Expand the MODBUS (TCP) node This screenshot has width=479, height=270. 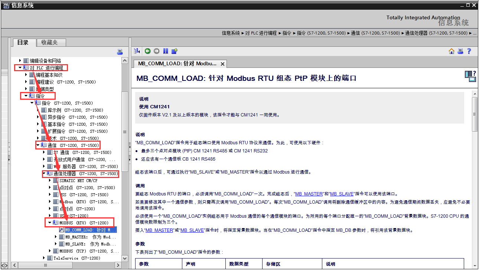[50, 251]
